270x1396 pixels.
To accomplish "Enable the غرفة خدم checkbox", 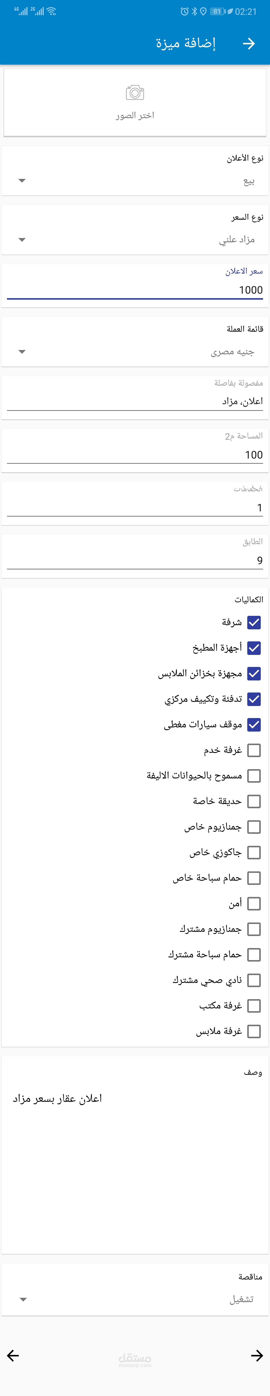I will click(x=254, y=750).
